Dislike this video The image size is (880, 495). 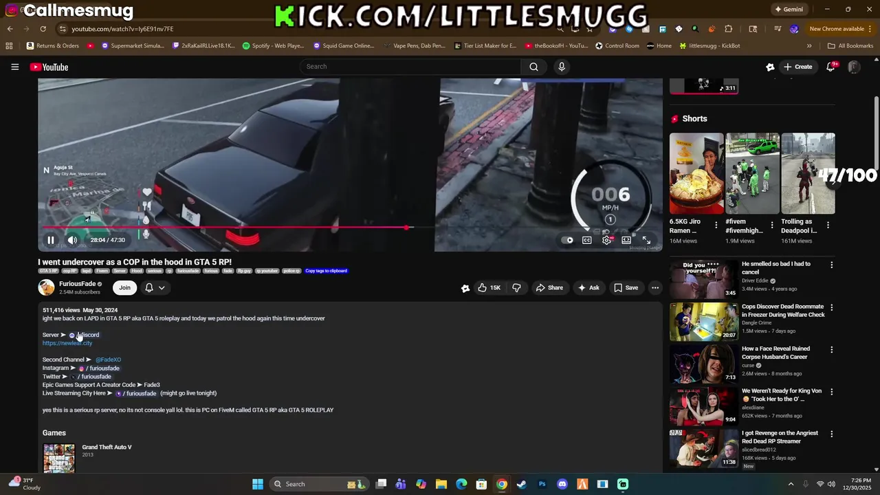(517, 287)
